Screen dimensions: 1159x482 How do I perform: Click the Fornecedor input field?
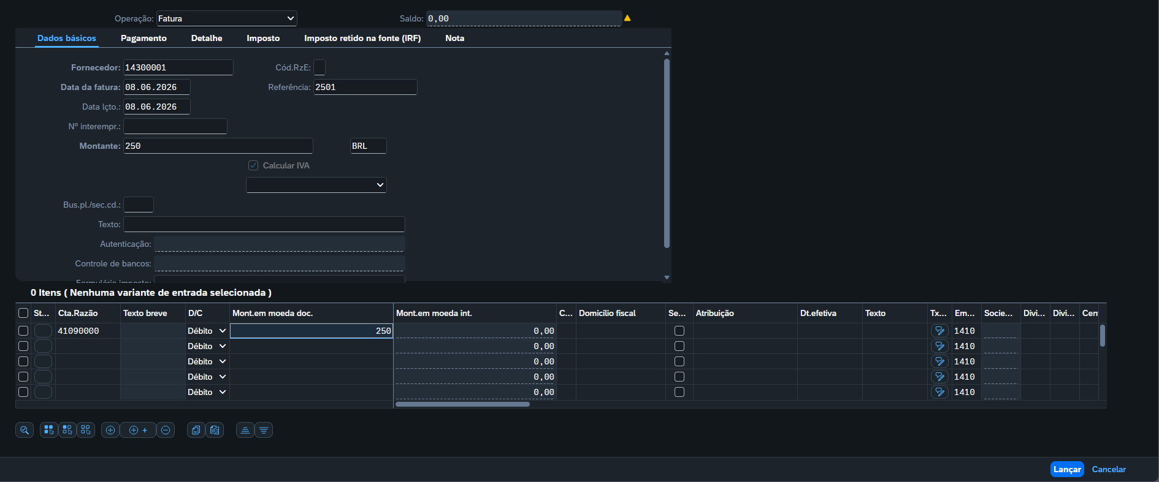coord(178,67)
